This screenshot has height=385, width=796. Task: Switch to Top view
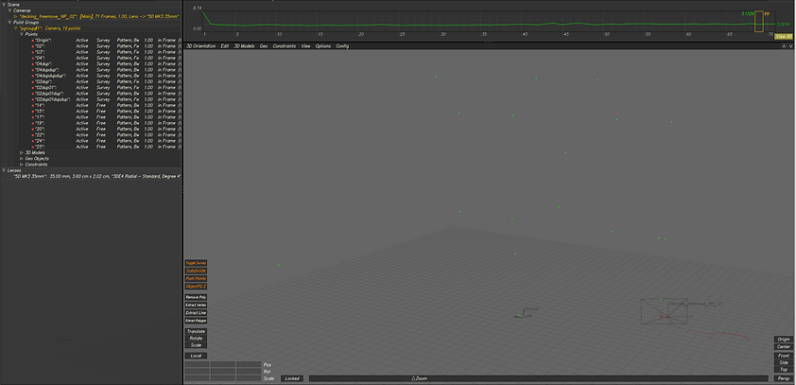pos(784,370)
